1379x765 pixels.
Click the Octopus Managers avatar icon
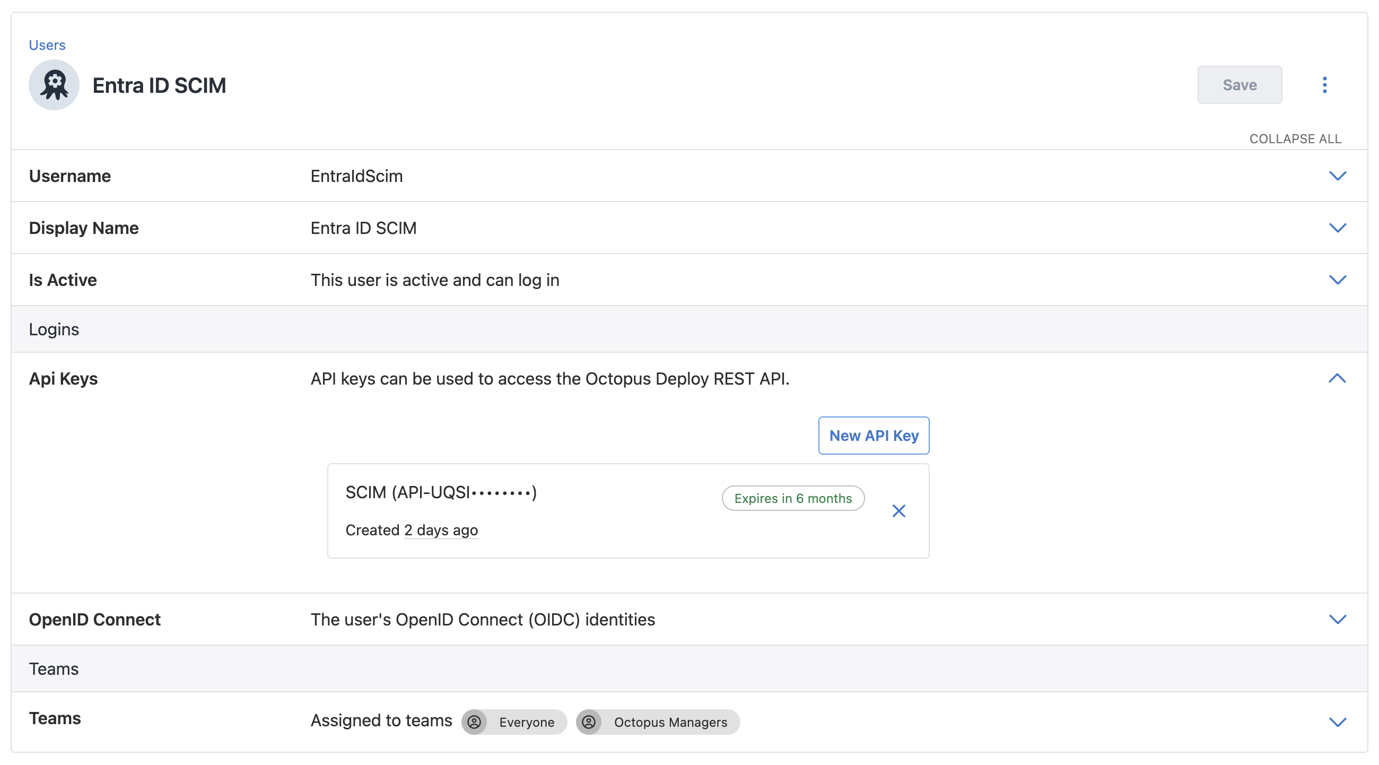[x=589, y=722]
